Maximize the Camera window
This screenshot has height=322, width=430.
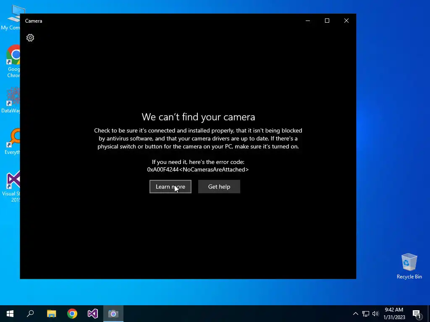coord(327,21)
